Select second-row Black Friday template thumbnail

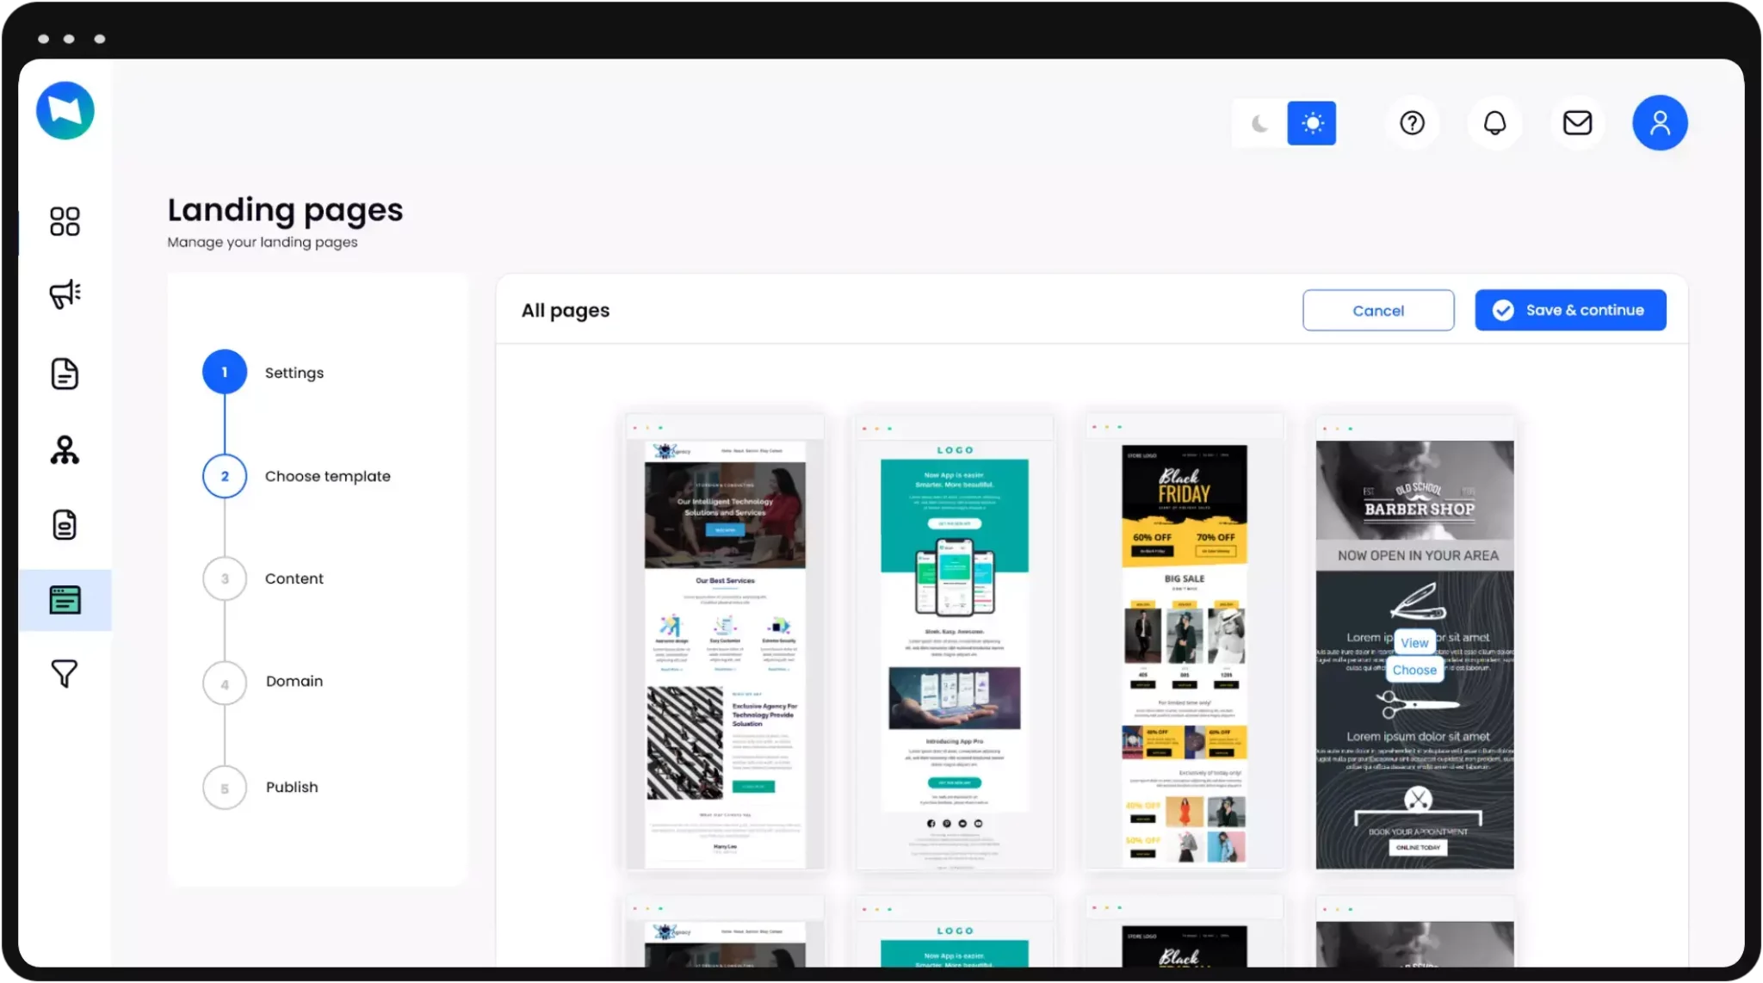[1185, 931]
